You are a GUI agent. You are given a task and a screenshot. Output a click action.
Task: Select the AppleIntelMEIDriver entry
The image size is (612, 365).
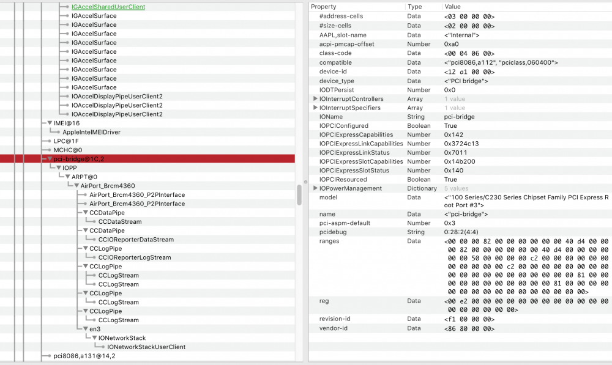click(x=91, y=132)
